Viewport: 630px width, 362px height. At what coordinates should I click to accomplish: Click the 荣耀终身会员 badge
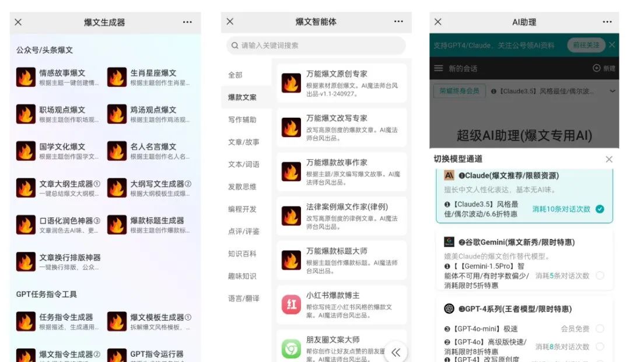click(459, 91)
